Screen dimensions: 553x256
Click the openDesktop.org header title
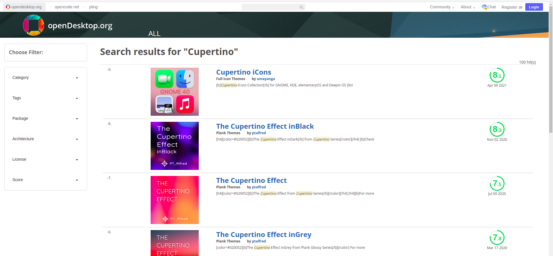(80, 26)
